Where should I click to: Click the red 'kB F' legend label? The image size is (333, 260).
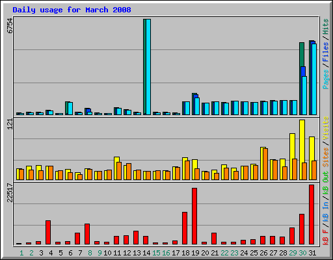(325, 237)
